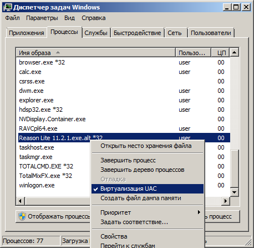Select the TOTALCMD.EXE *32 process

pyautogui.click(x=54, y=166)
